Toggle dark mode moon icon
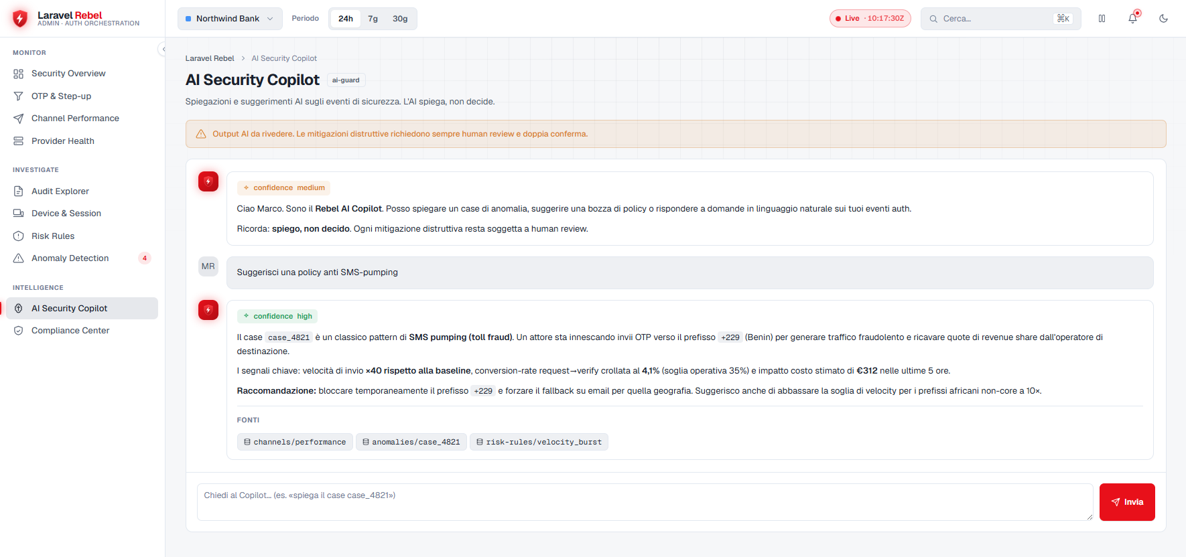 (x=1164, y=19)
